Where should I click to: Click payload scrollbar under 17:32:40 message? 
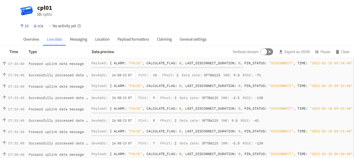click(167, 113)
